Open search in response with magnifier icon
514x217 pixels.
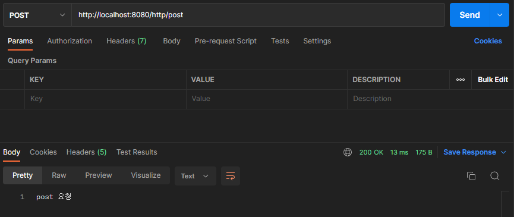(x=494, y=176)
